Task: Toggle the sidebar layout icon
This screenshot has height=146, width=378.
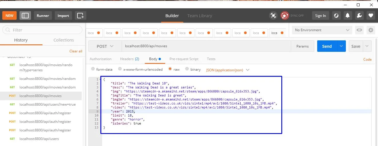Action: tap(25, 15)
